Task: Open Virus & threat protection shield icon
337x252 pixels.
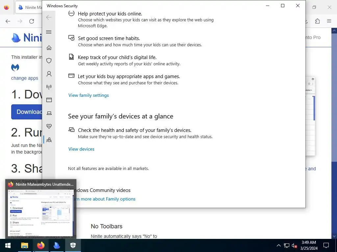Action: 49,61
